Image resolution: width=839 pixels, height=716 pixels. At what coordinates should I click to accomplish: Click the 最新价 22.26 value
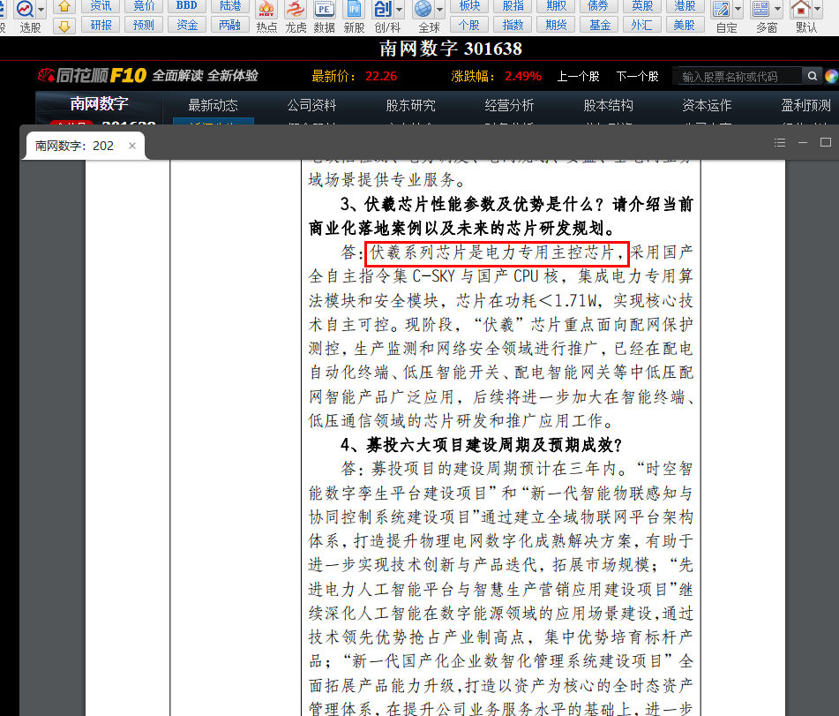[x=381, y=76]
